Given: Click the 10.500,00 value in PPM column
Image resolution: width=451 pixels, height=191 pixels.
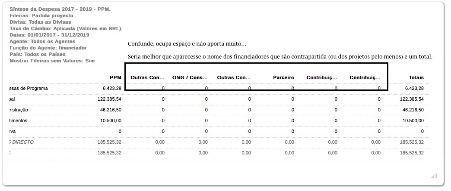Looking at the screenshot, I should [111, 120].
